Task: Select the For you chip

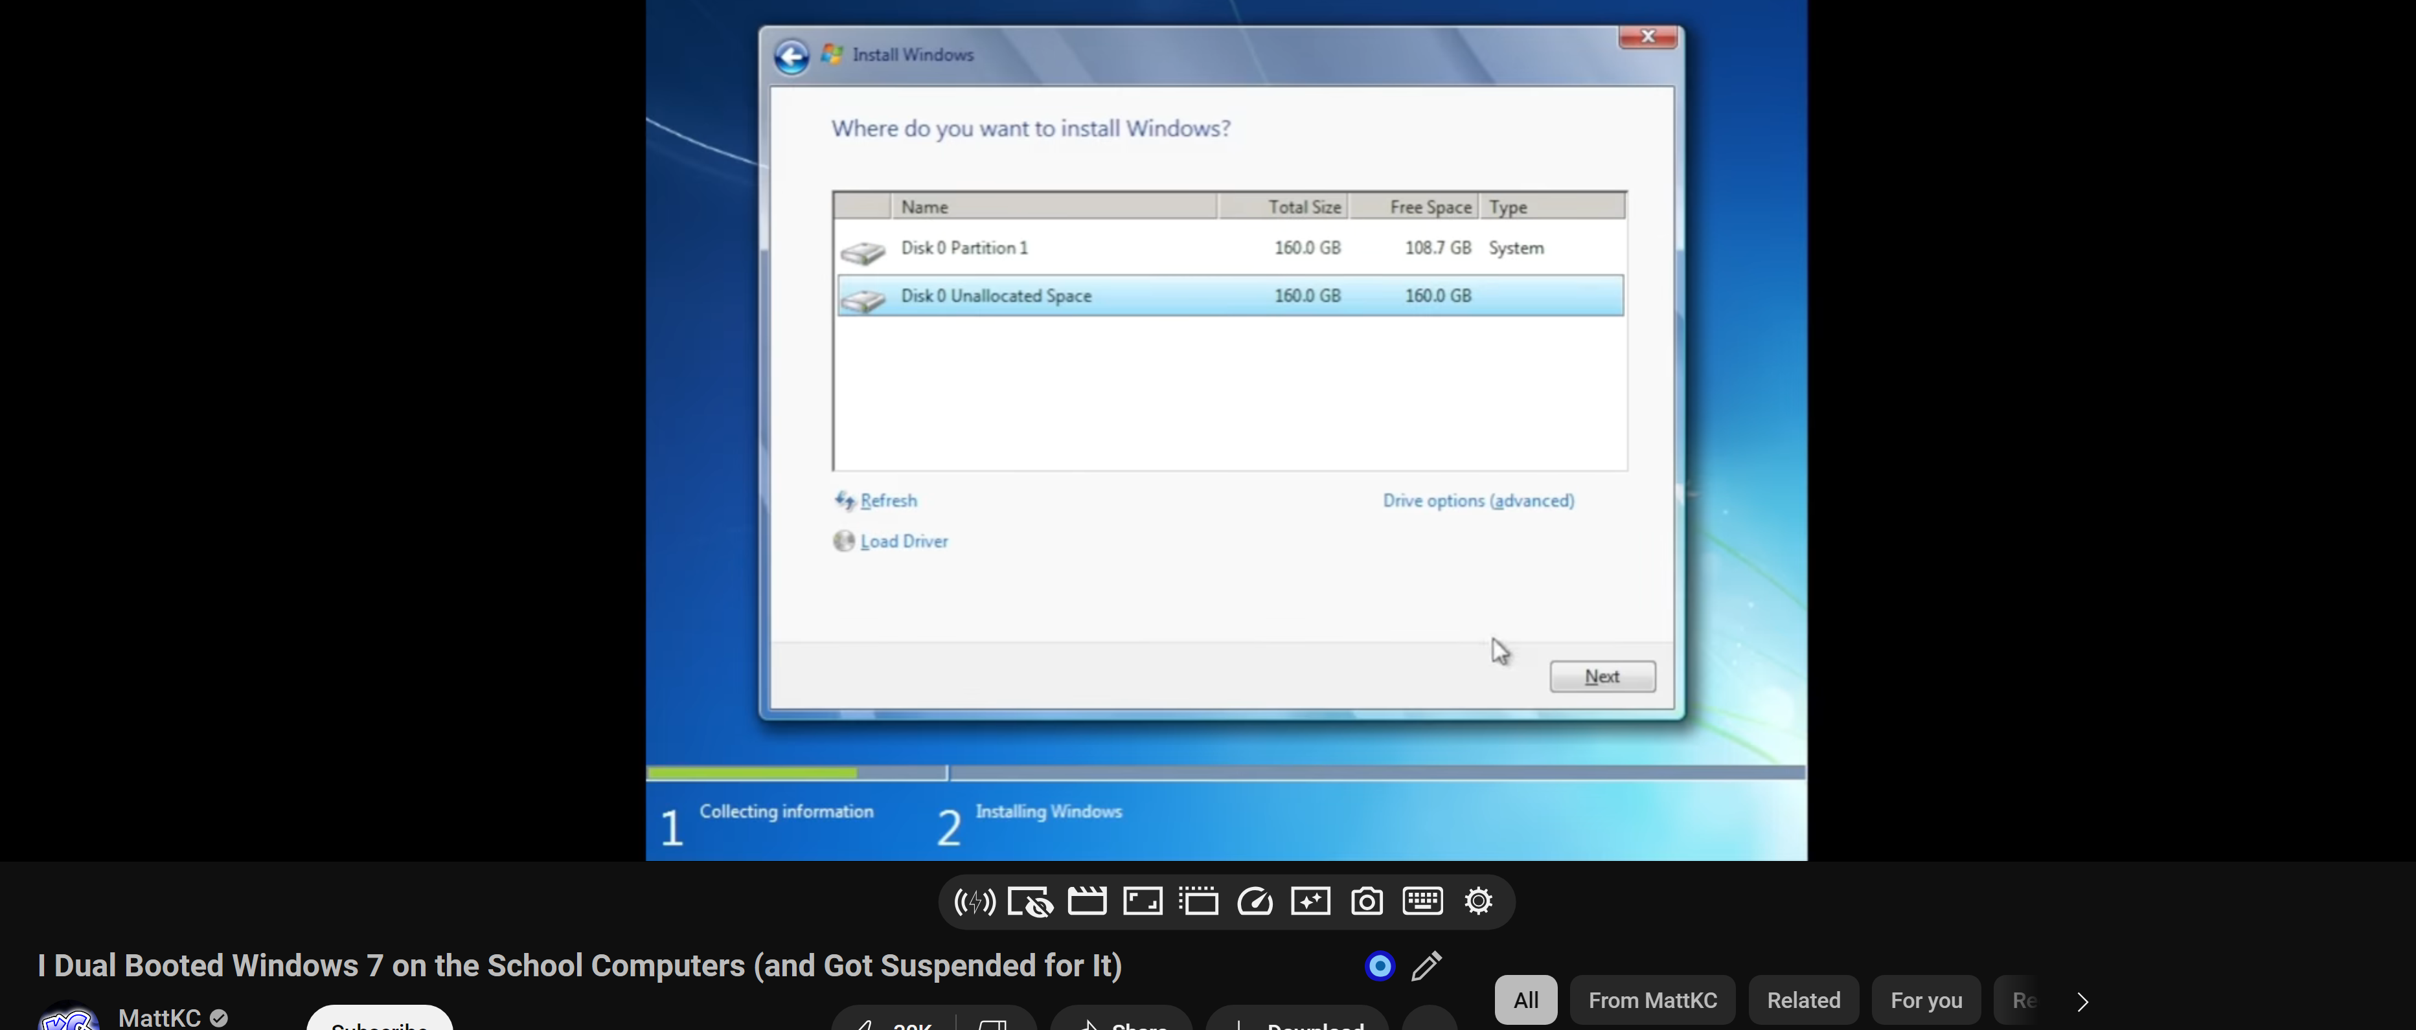Action: click(1926, 1000)
